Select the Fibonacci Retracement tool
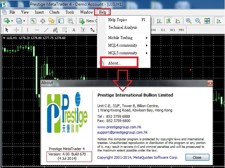The width and height of the screenshot is (225, 168). pyautogui.click(x=65, y=30)
